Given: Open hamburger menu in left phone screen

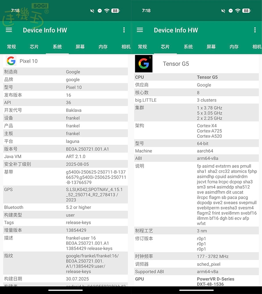Looking at the screenshot, I should click(9, 30).
